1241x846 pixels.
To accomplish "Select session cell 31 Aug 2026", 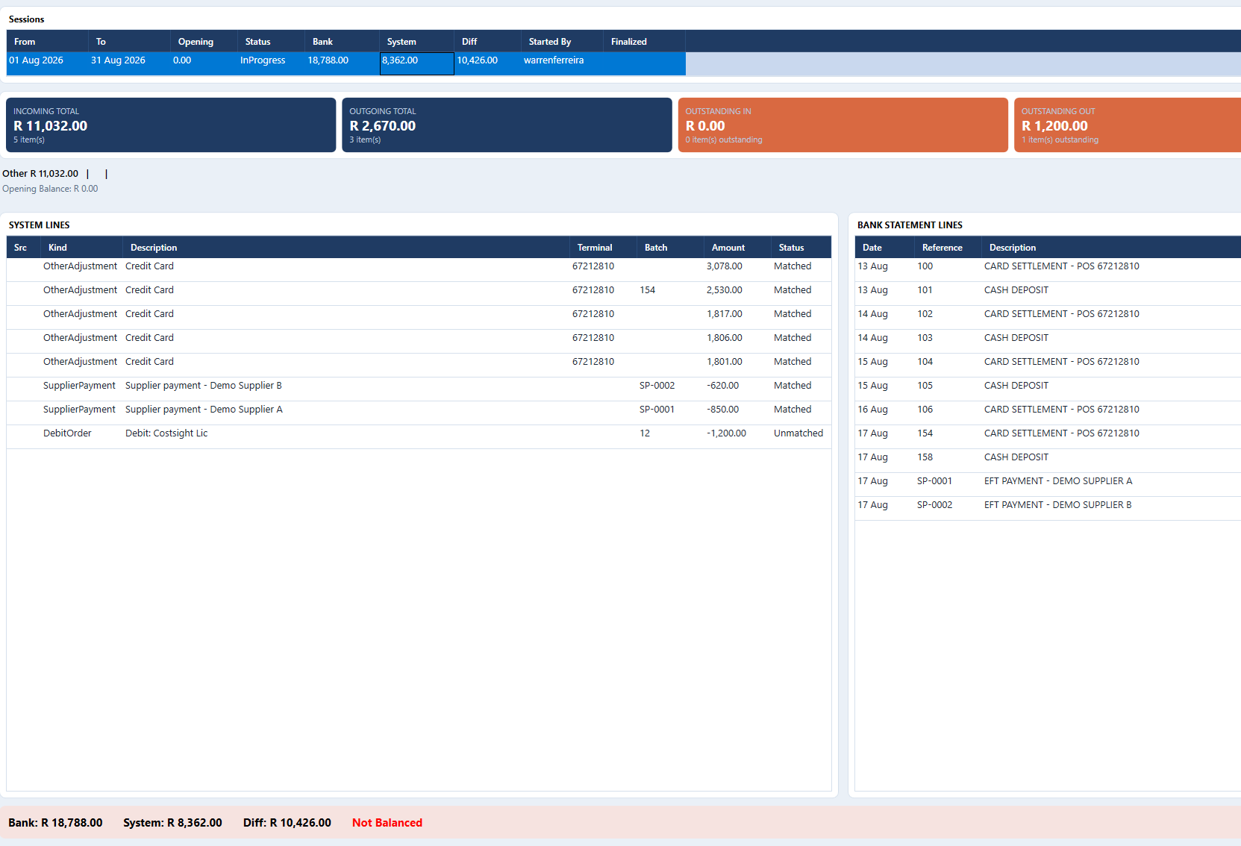I will pos(129,63).
